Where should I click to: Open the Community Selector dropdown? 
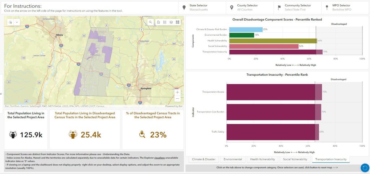(297, 8)
